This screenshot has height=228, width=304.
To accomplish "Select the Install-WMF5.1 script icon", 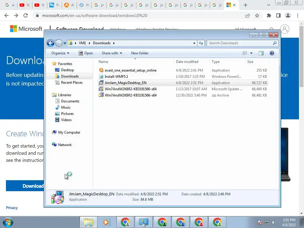I will point(101,76).
